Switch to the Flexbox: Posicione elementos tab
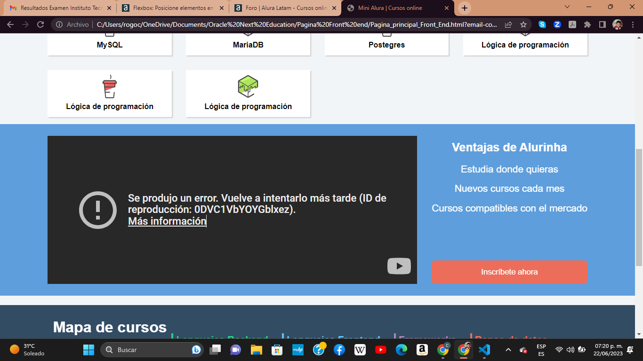 point(173,8)
